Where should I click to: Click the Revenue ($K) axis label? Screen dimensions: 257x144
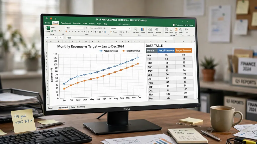[x=52, y=75]
